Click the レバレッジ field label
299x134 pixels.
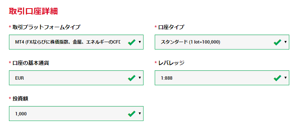pyautogui.click(x=171, y=63)
